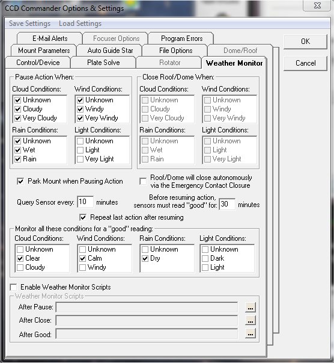Open the Mount Parameters tab
This screenshot has height=363, width=334.
coord(44,51)
